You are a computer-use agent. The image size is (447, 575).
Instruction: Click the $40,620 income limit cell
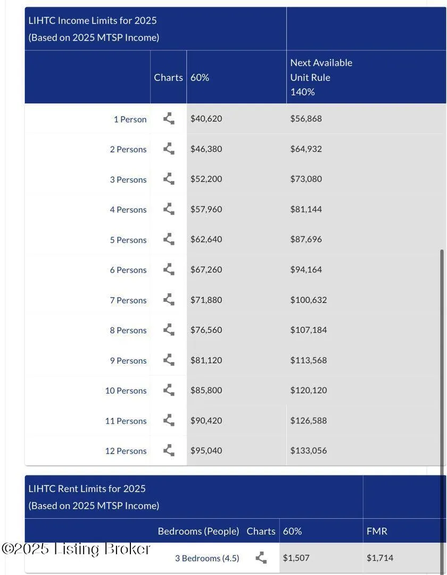point(206,119)
